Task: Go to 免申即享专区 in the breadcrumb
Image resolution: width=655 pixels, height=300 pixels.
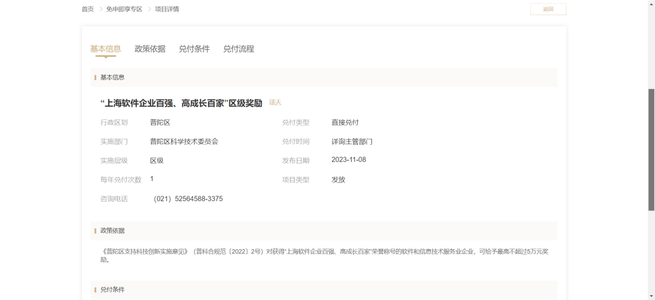Action: [124, 9]
